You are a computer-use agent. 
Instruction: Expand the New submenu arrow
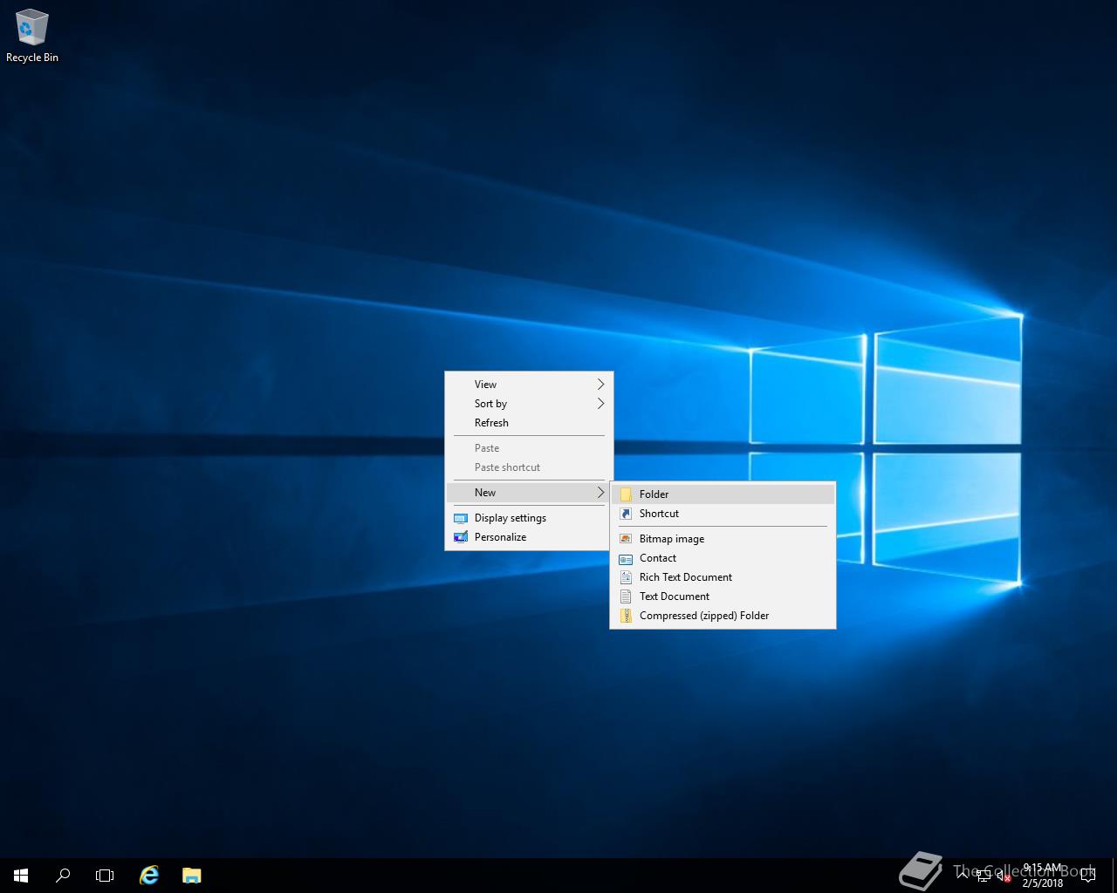click(x=600, y=493)
